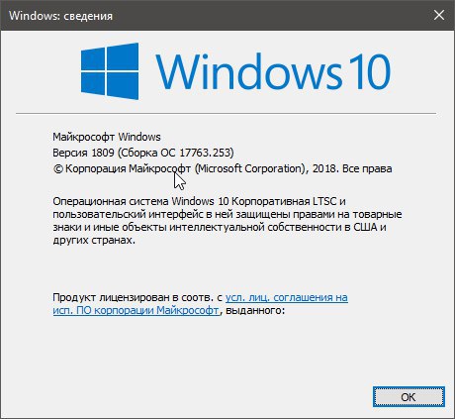This screenshot has width=455, height=419.
Task: Click the paragraph beginning 'Операционная система Windows 10'
Action: (x=227, y=221)
